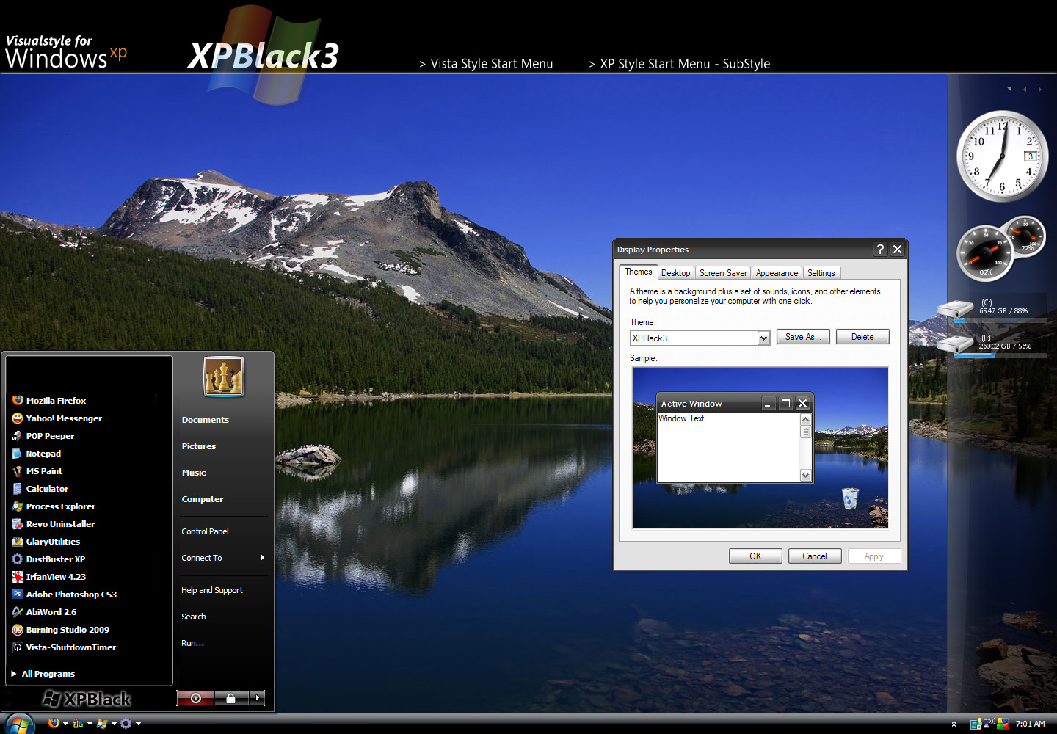
Task: Expand shutdown options arrow beside the lock button
Action: [257, 698]
